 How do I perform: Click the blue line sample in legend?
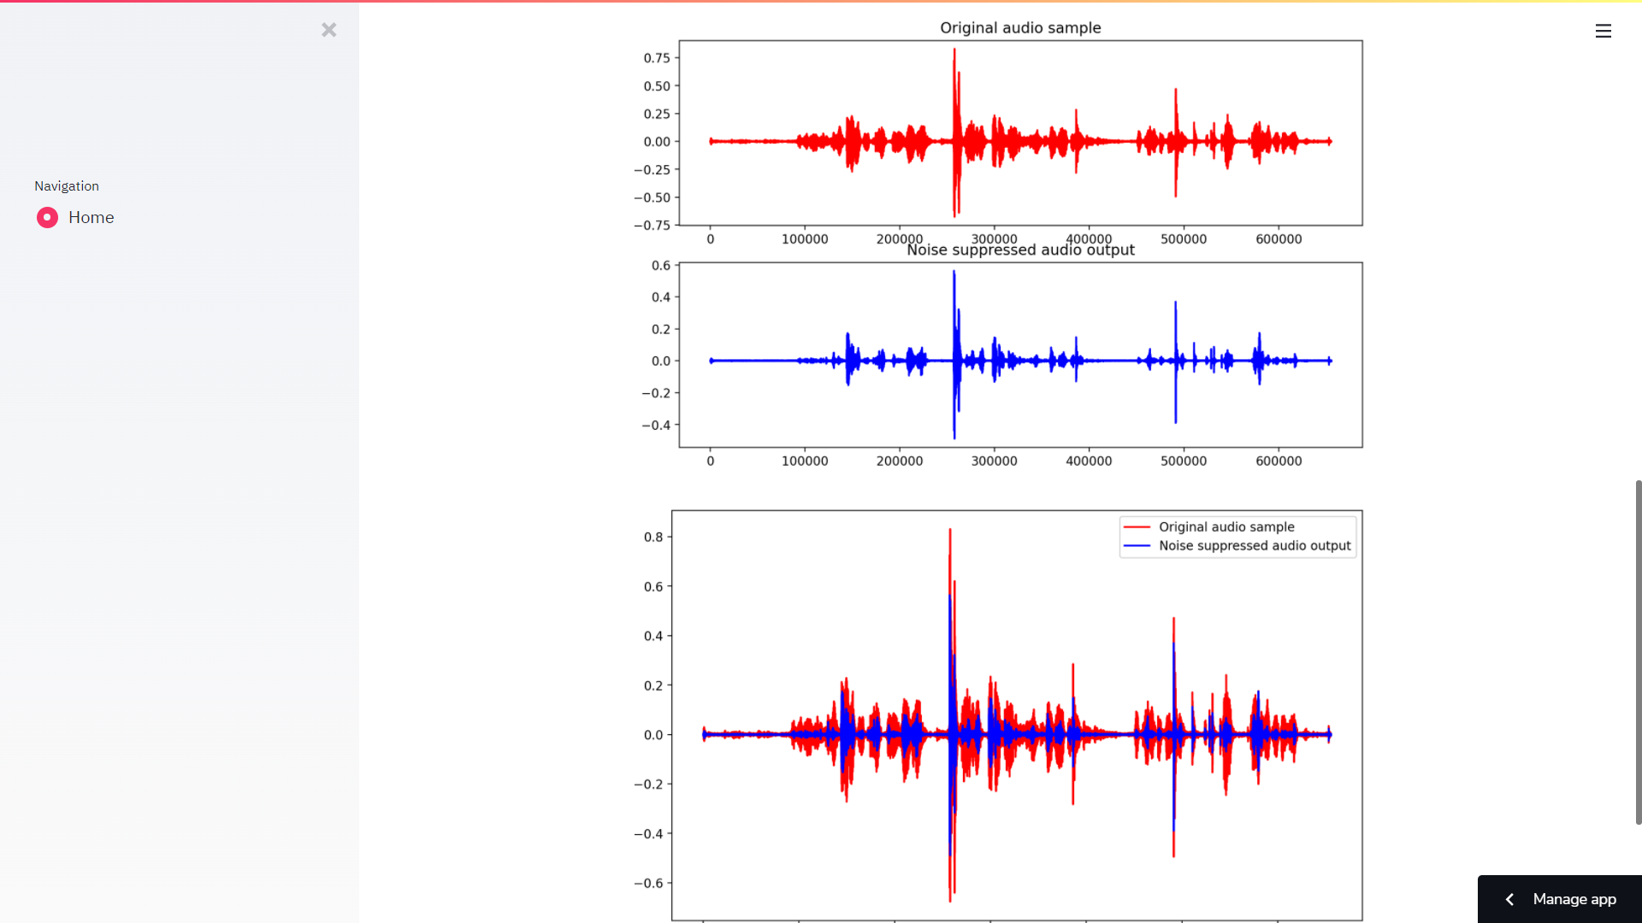[1137, 546]
